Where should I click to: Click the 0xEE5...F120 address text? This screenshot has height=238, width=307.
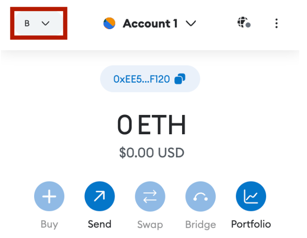(142, 79)
